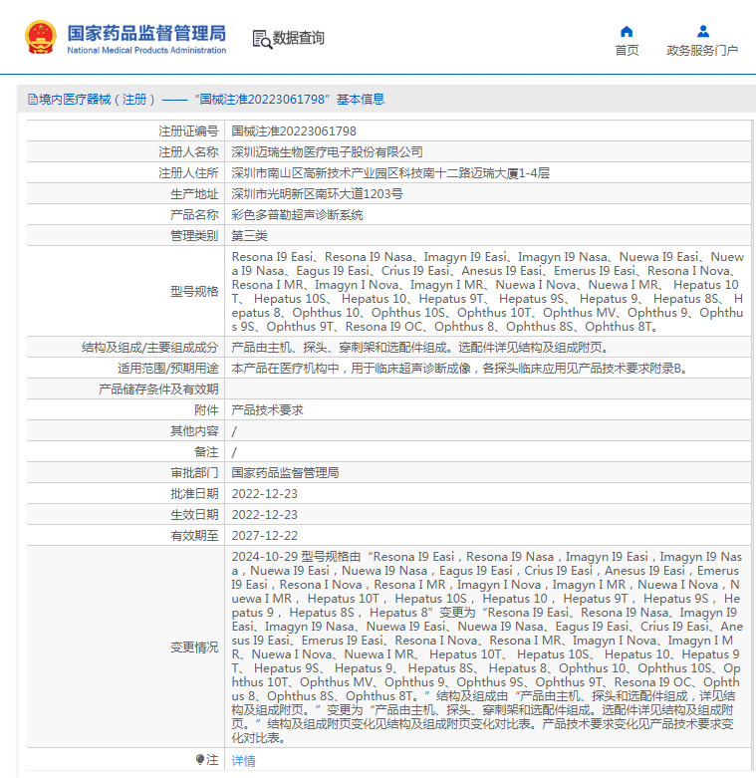Viewport: 756px width, 778px height.
Task: Select 深圳迈瑞生物医疗电子股份有限公司 registrant name
Action: (x=327, y=151)
